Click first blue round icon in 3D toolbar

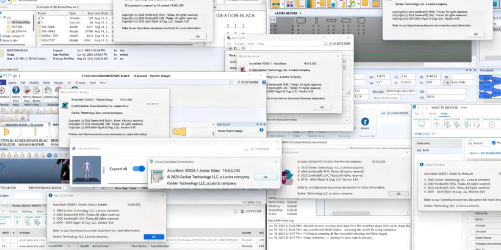pyautogui.click(x=49, y=155)
